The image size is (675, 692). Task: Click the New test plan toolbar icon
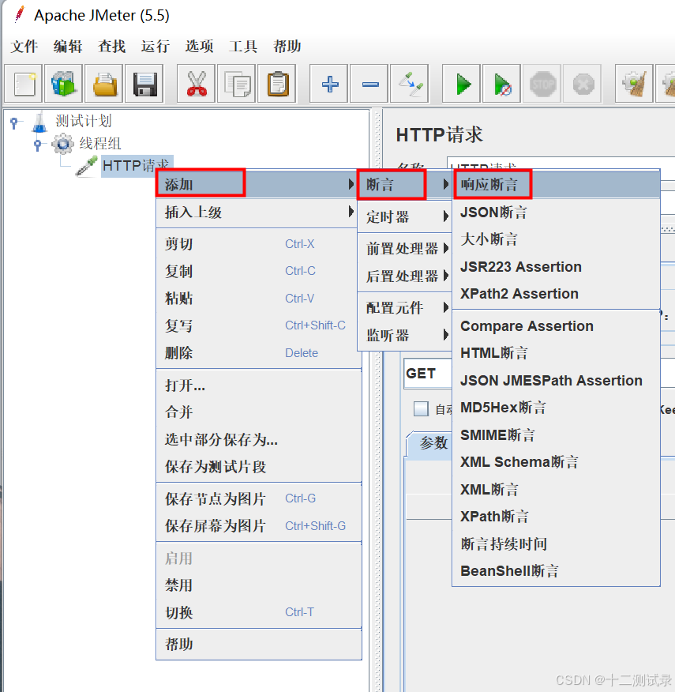point(24,84)
